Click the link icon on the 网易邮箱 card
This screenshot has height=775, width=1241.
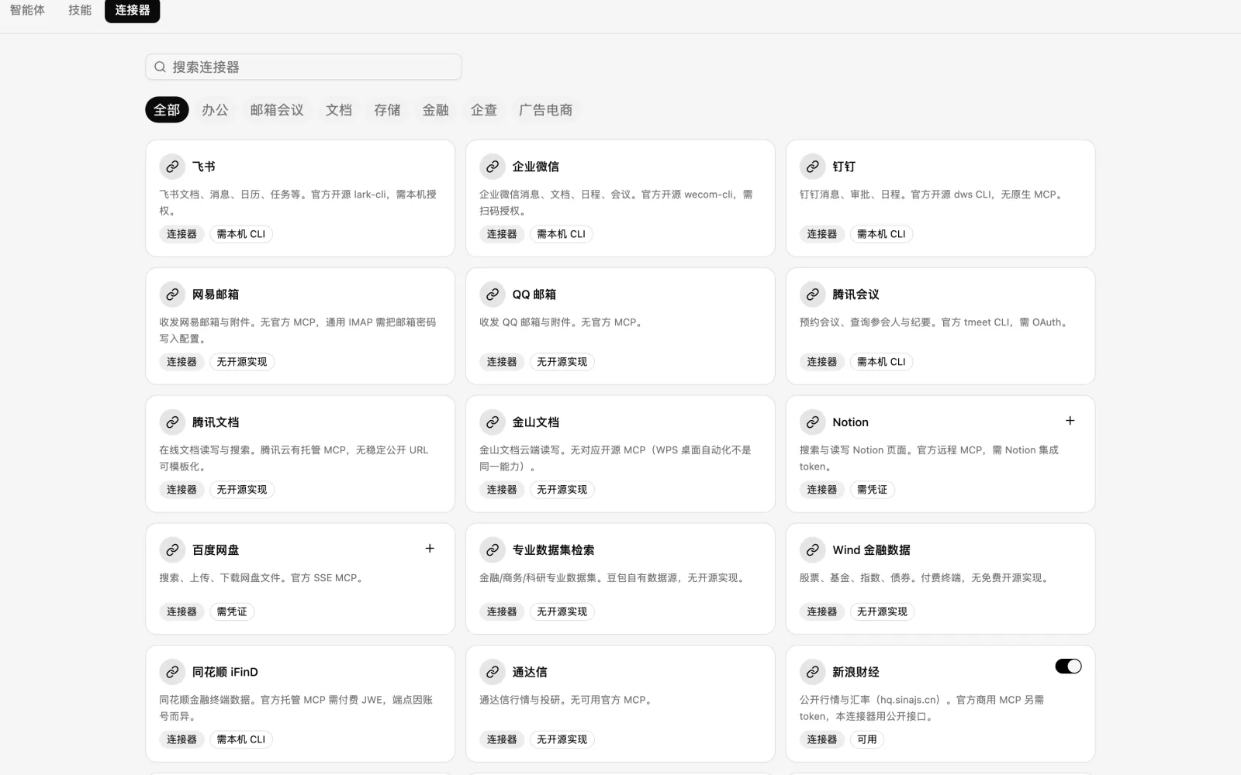(x=172, y=294)
